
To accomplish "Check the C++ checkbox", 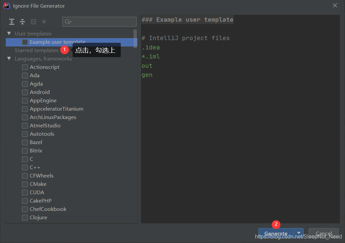I will (25, 167).
